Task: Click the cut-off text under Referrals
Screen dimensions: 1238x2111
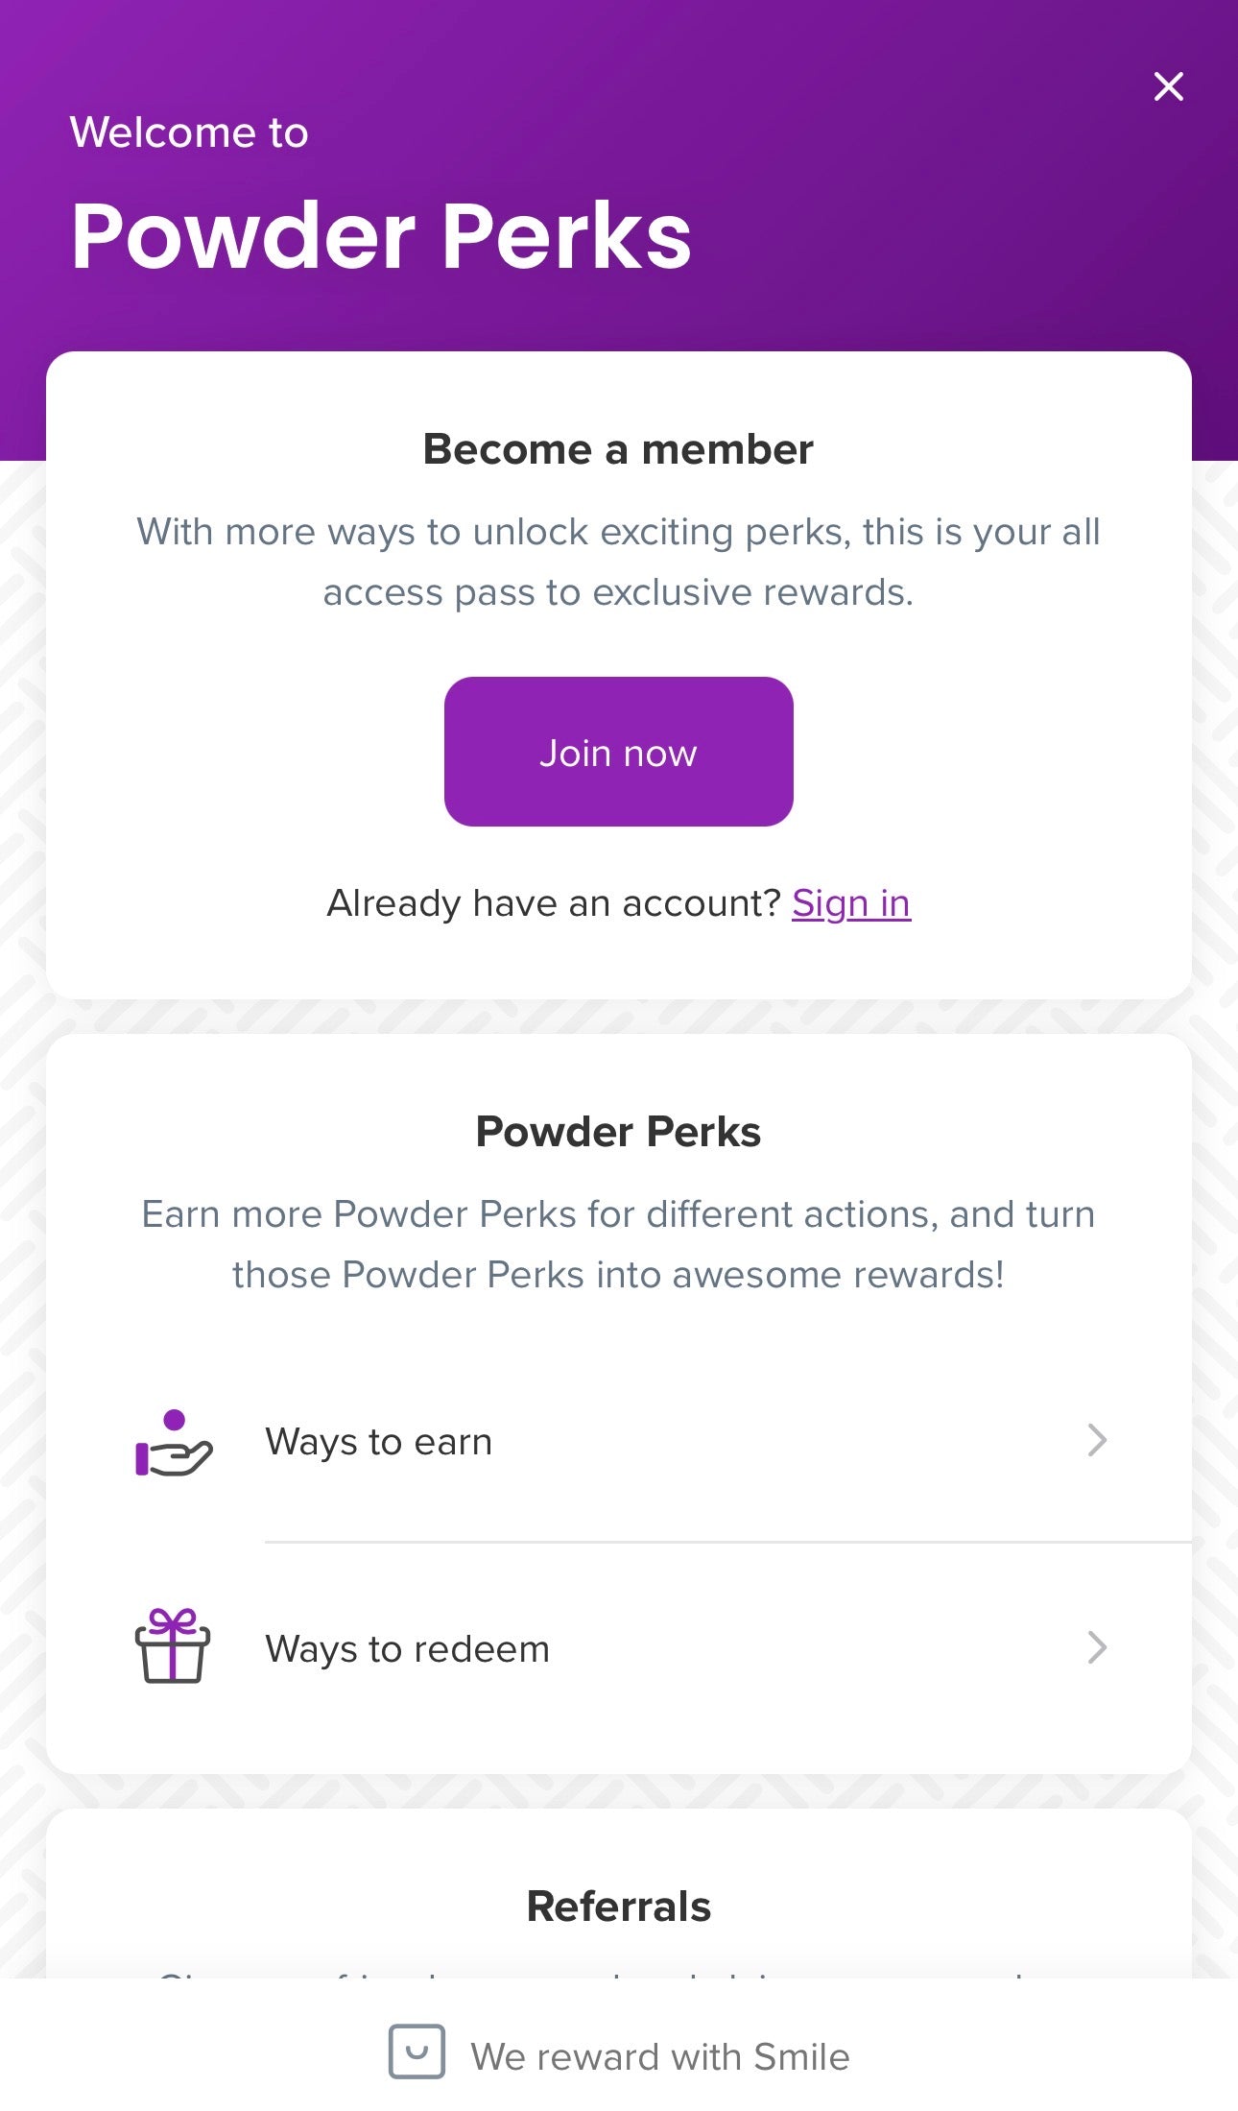Action: [618, 1972]
